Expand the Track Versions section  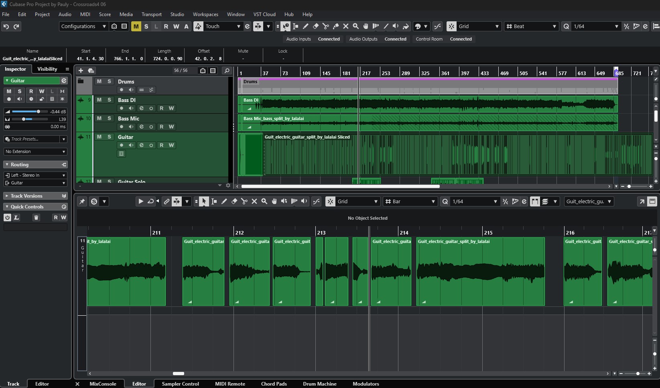(7, 196)
